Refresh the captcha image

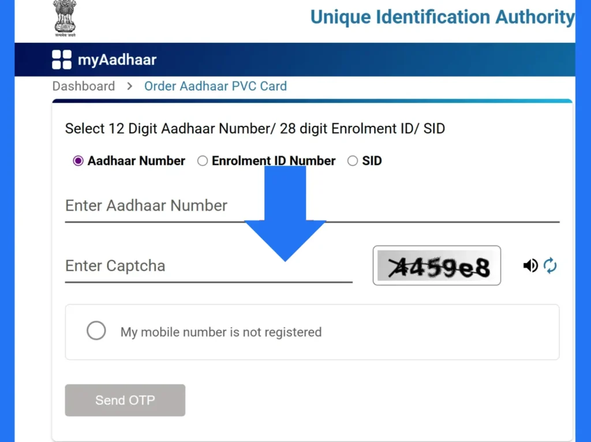(x=550, y=265)
